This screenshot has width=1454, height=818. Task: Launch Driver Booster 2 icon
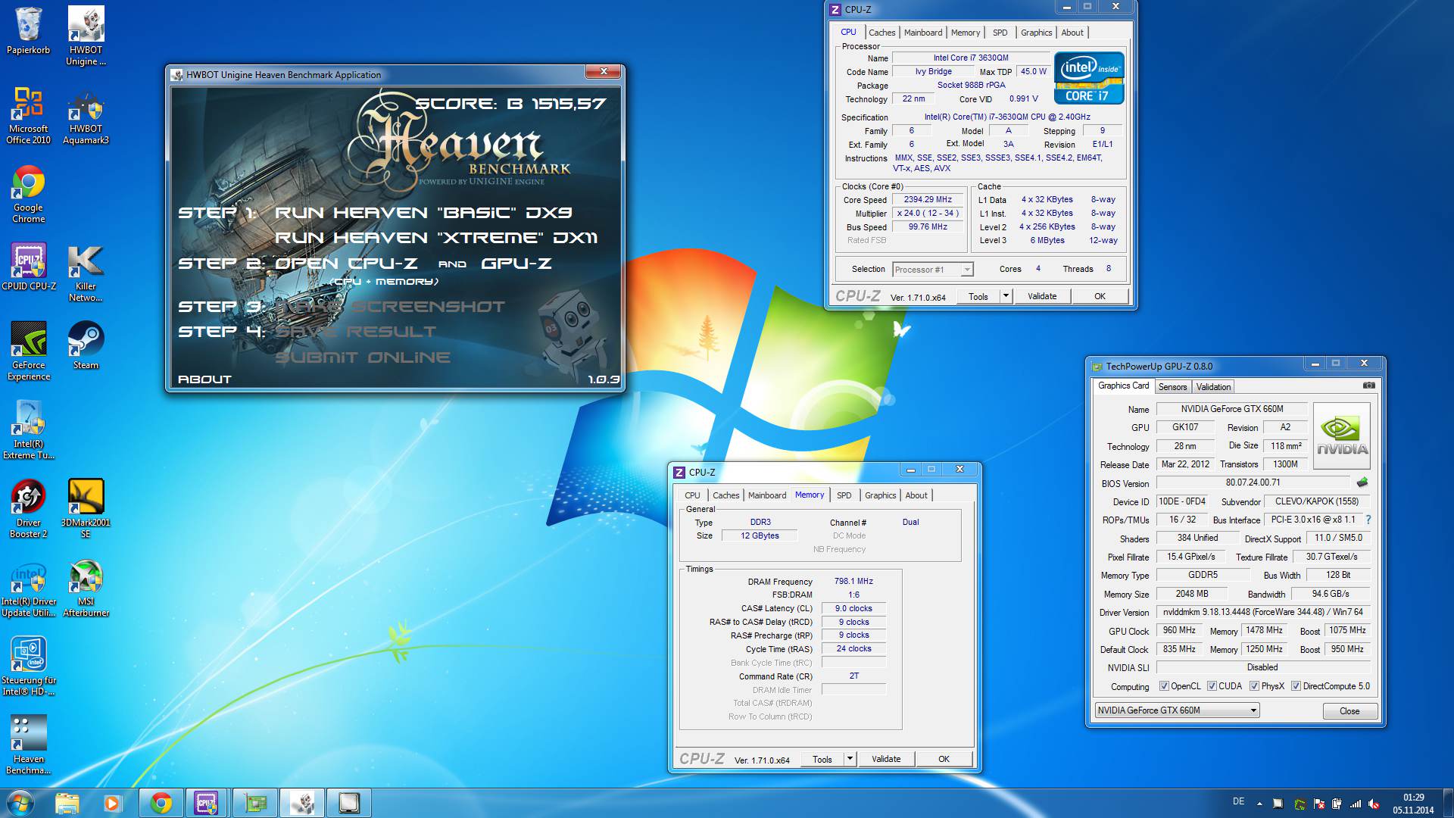coord(28,509)
